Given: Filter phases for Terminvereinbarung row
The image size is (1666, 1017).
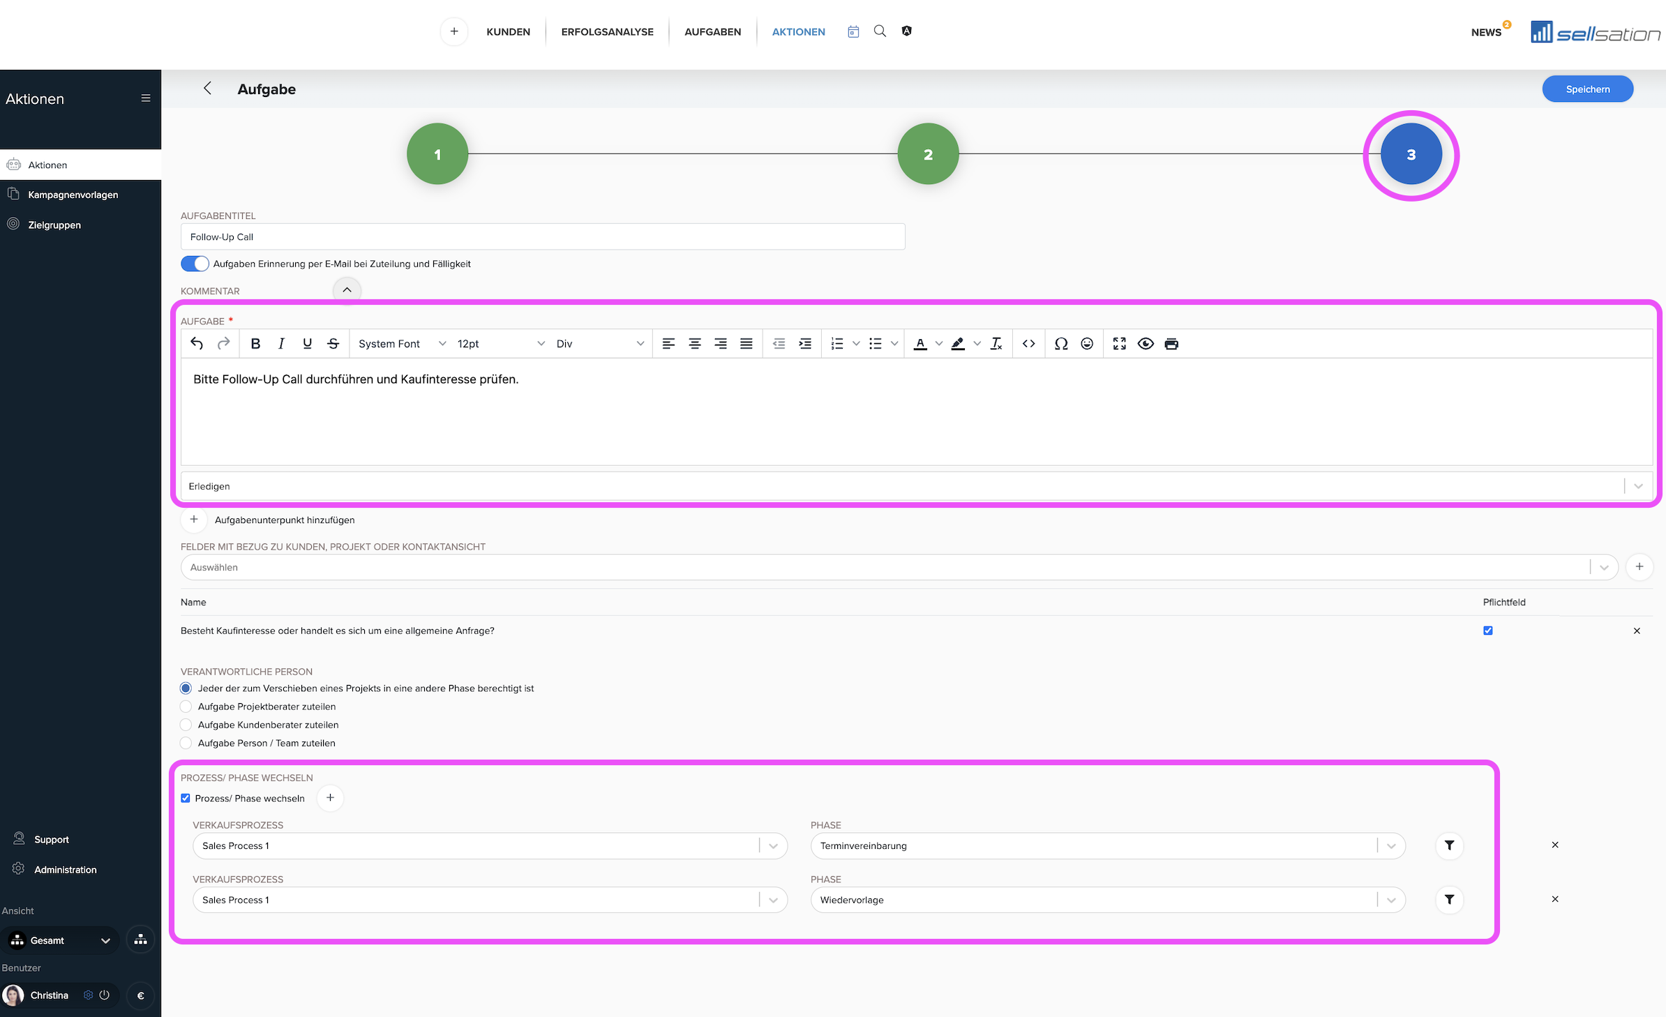Looking at the screenshot, I should point(1449,845).
